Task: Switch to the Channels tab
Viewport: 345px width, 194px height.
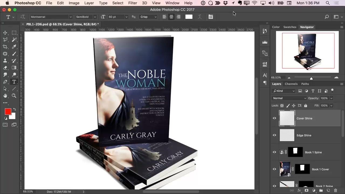Action: pyautogui.click(x=291, y=84)
